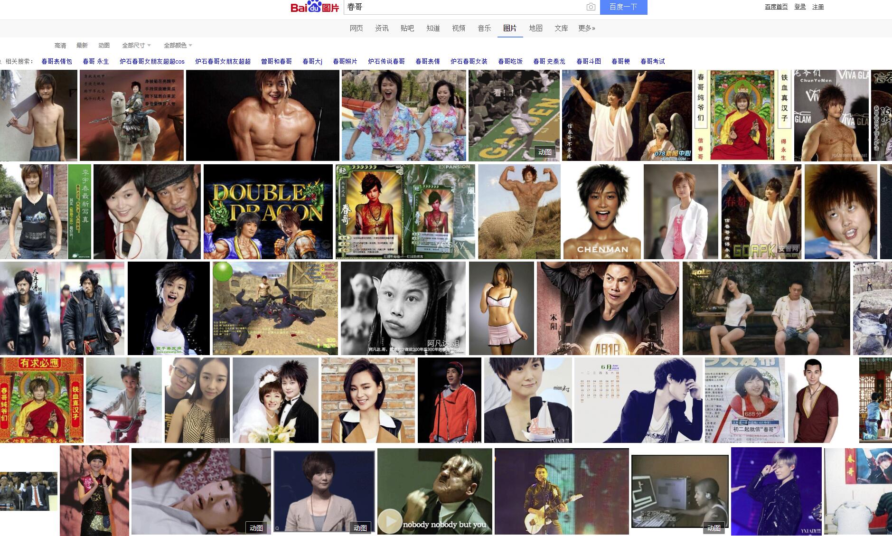
Task: Switch to the 地图 tab
Action: 535,28
